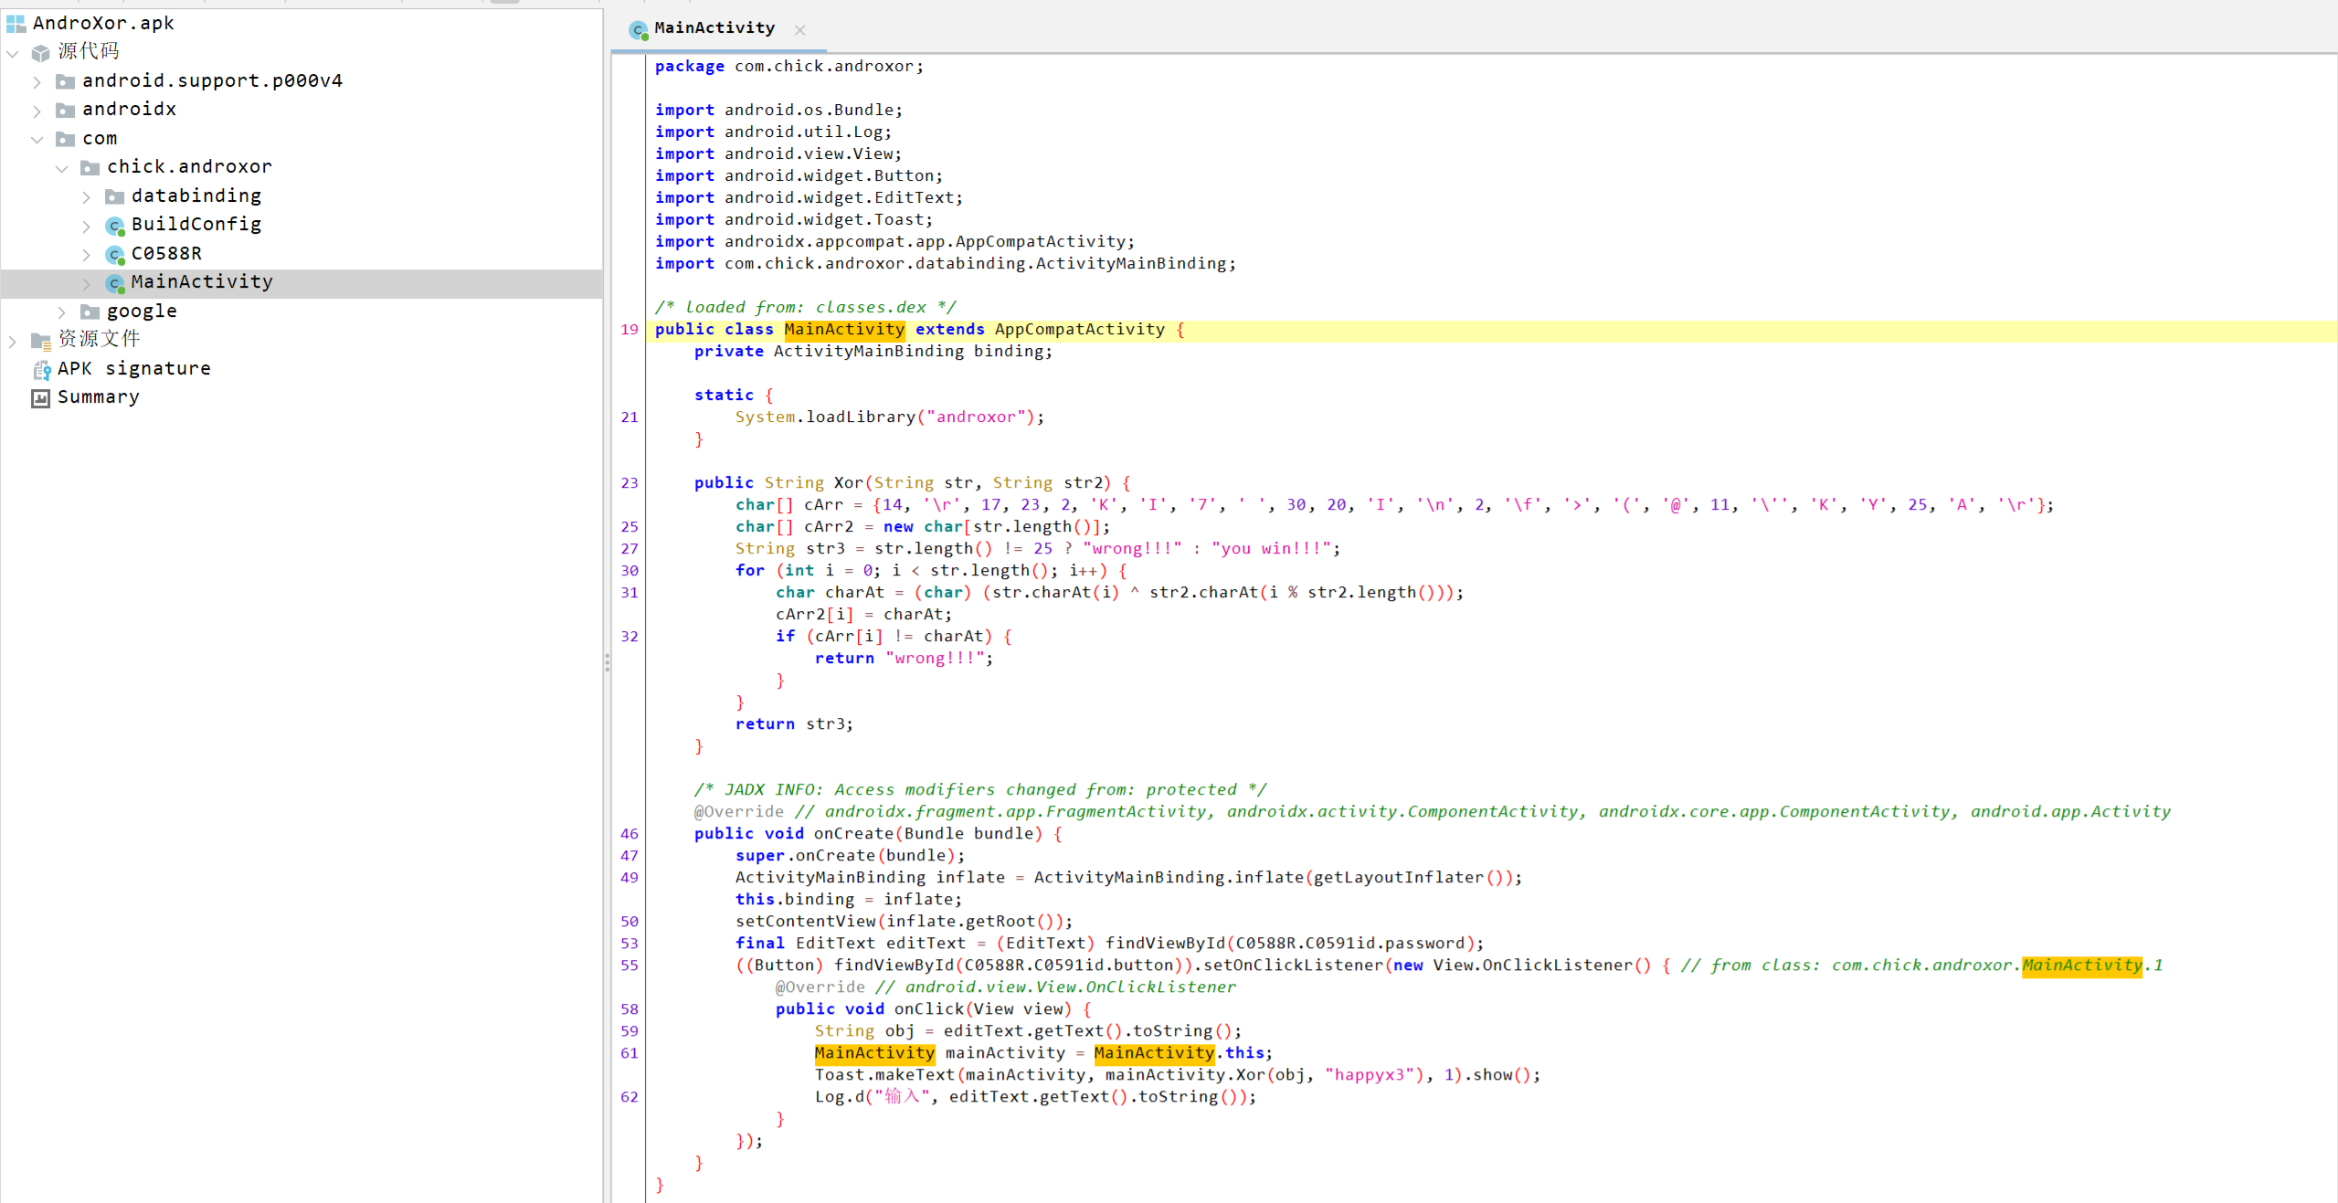The image size is (2338, 1203).
Task: Click the MainActivity tab class icon
Action: pos(638,30)
